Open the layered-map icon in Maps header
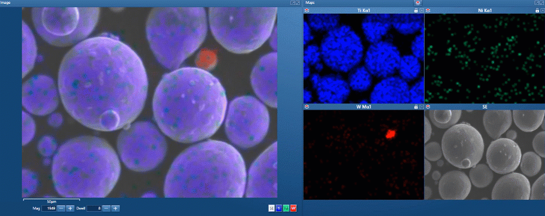Image resolution: width=545 pixels, height=216 pixels. [x=417, y=3]
